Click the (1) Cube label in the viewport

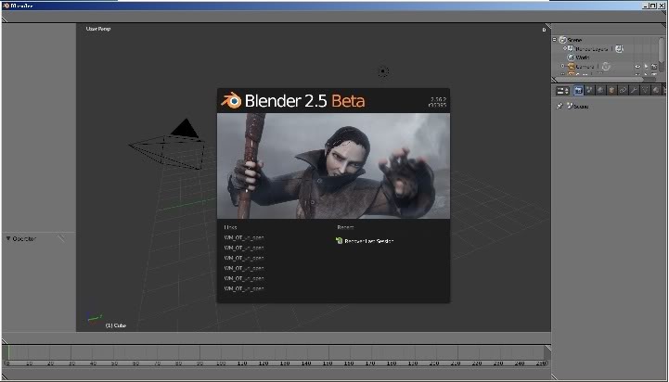click(116, 325)
